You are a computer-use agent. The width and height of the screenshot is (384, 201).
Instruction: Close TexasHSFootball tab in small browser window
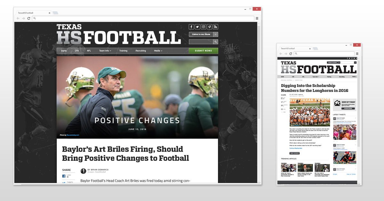pos(310,48)
